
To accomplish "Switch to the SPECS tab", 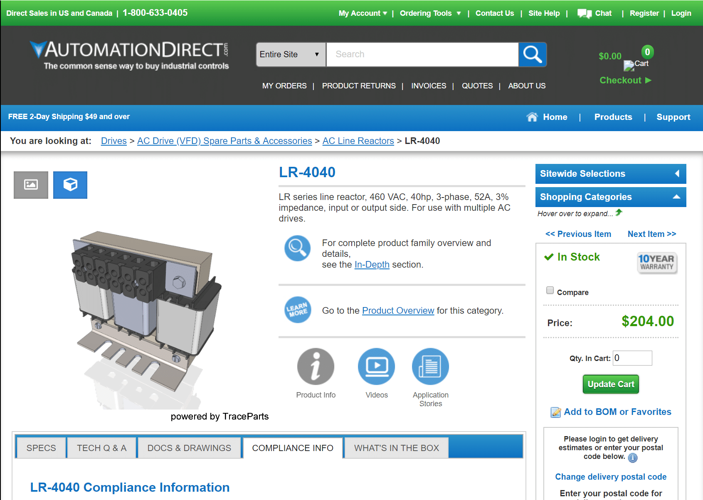I will (41, 448).
